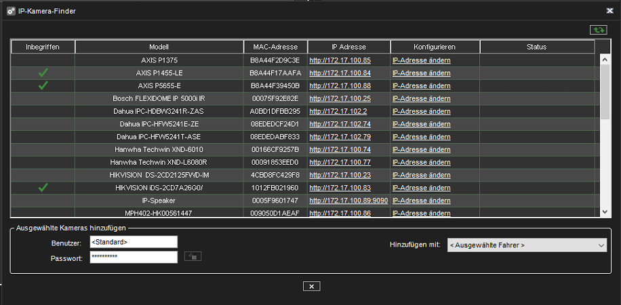Click the green refresh camera list icon
The image size is (621, 305).
(598, 30)
